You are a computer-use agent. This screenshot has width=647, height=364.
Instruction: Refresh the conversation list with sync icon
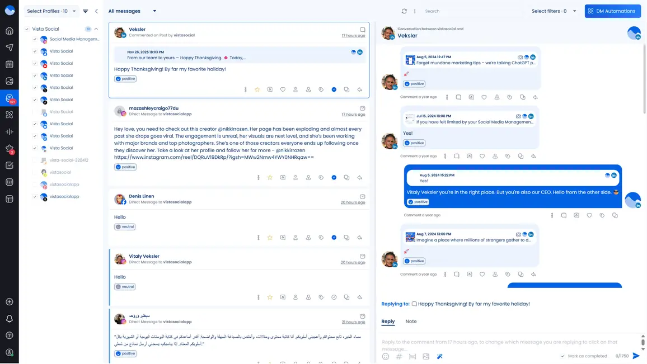coord(404,11)
